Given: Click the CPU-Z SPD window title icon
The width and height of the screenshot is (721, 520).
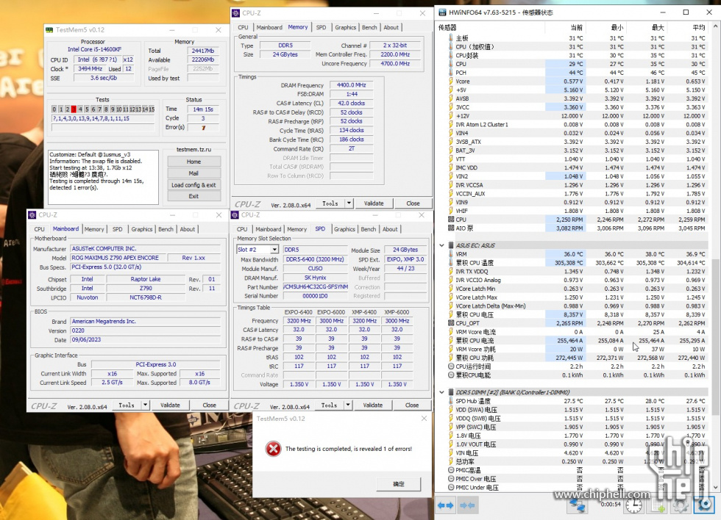Looking at the screenshot, I should click(235, 214).
